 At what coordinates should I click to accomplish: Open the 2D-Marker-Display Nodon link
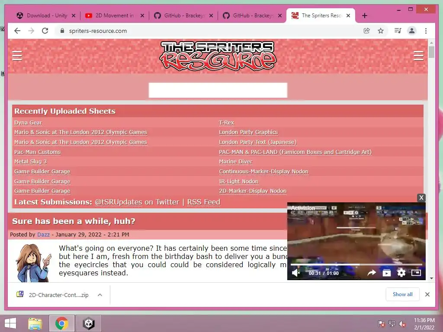(253, 191)
